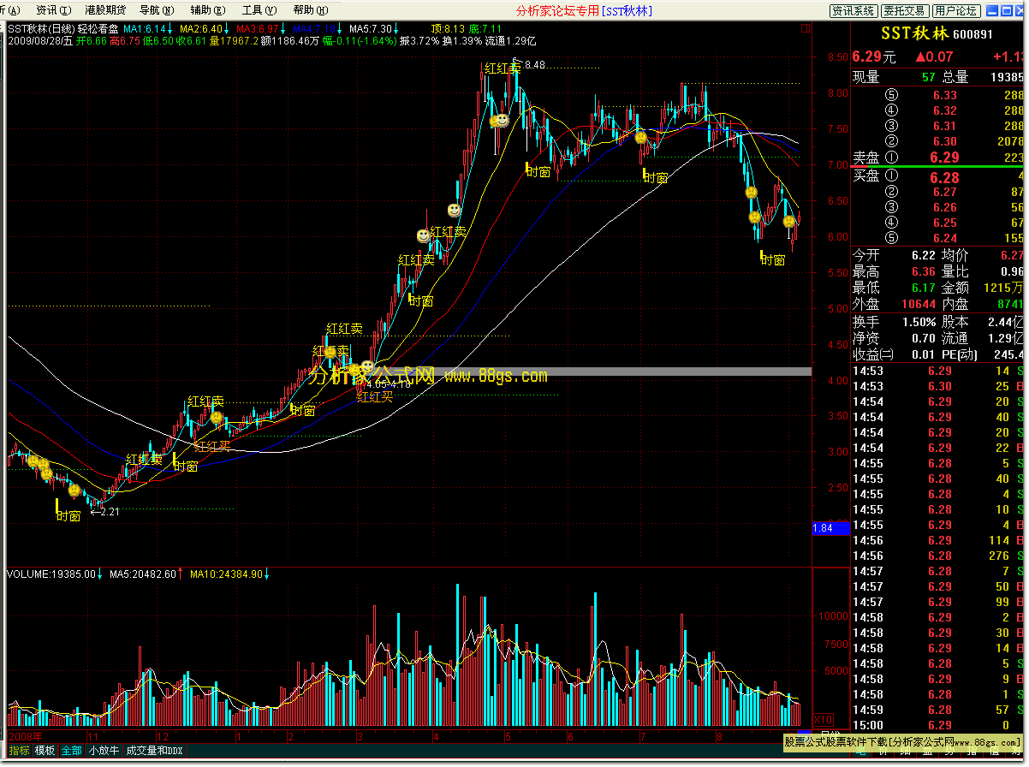
Task: Click the X10 volume scale icon
Action: coord(822,719)
